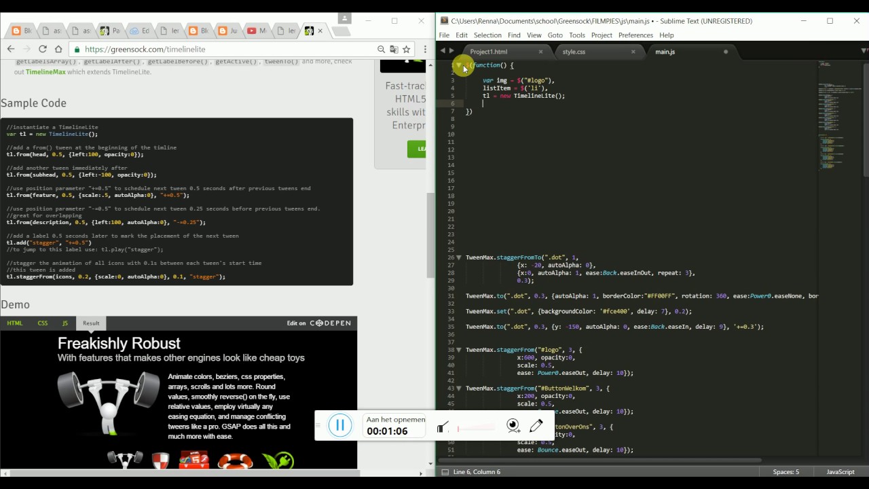Close the active greensock Chrome tab
The width and height of the screenshot is (869, 489).
coord(320,31)
